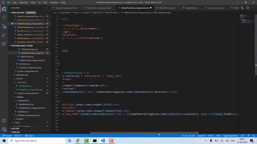Open the Run and Debug view
257x144 pixels.
[x=4, y=35]
